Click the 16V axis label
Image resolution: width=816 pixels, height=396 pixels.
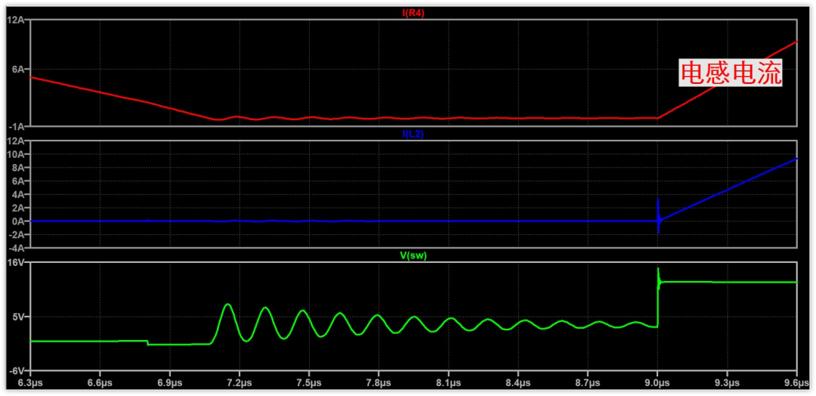coord(16,262)
